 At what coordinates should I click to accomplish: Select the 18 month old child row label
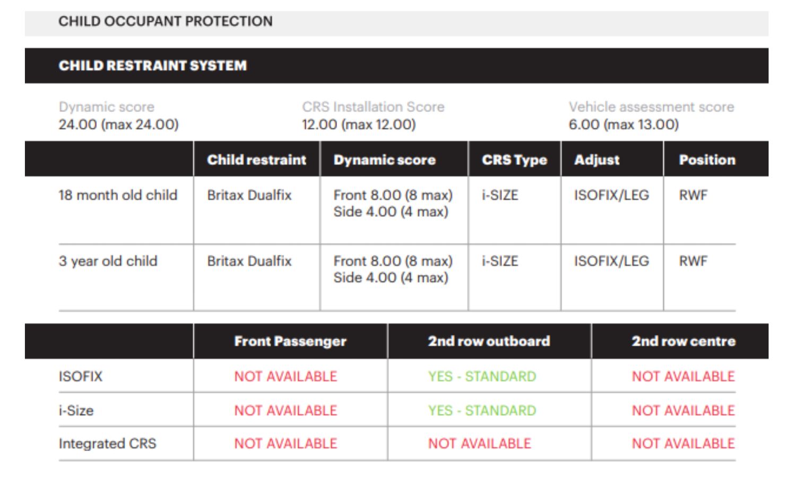point(118,195)
